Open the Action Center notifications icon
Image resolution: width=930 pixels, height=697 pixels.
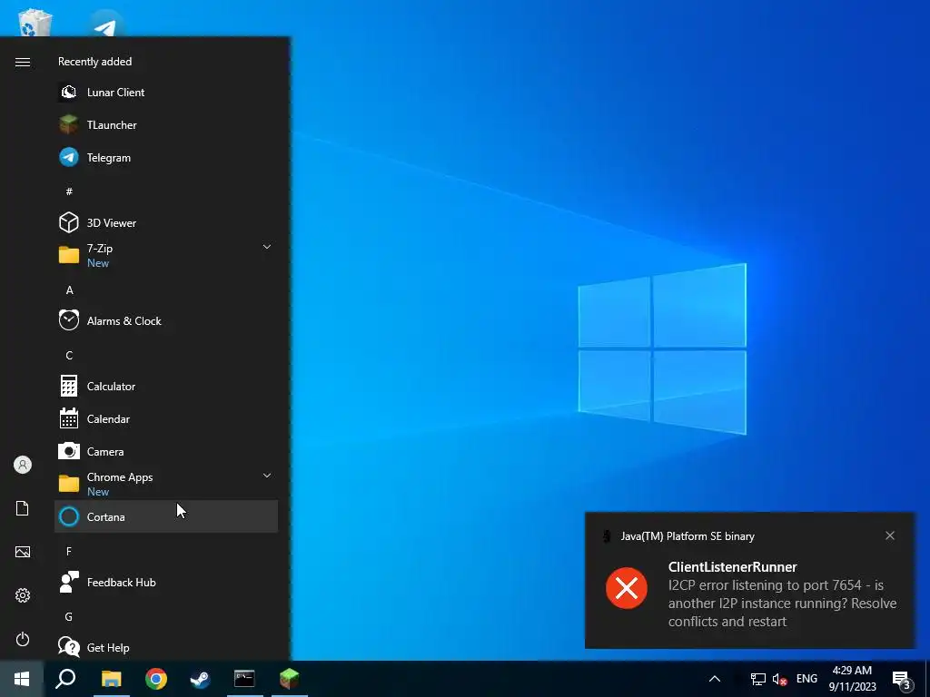point(902,679)
